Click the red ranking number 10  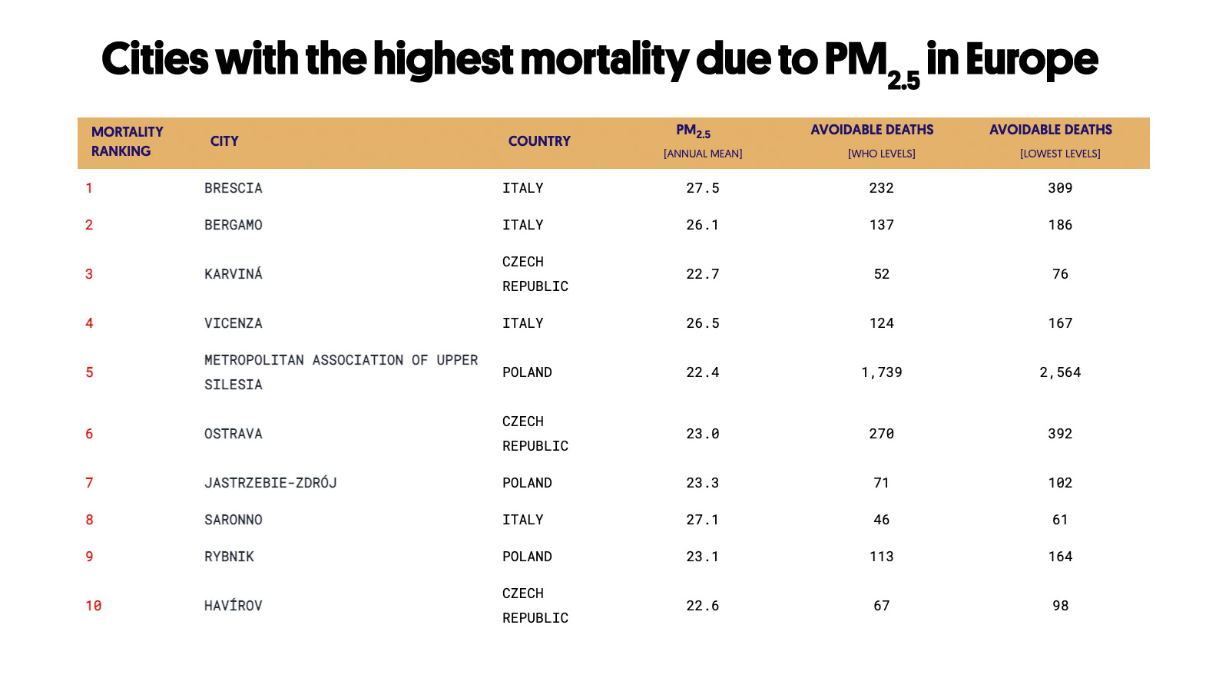pyautogui.click(x=94, y=606)
